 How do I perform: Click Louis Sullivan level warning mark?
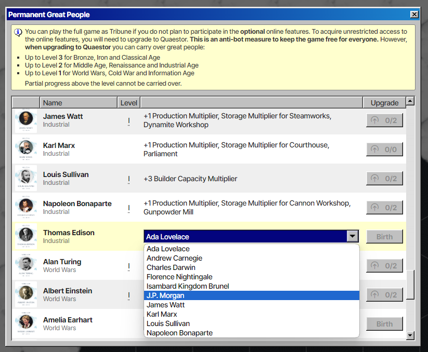coord(129,180)
